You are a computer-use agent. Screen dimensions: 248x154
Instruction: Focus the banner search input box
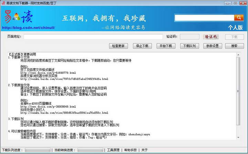pos(204,18)
